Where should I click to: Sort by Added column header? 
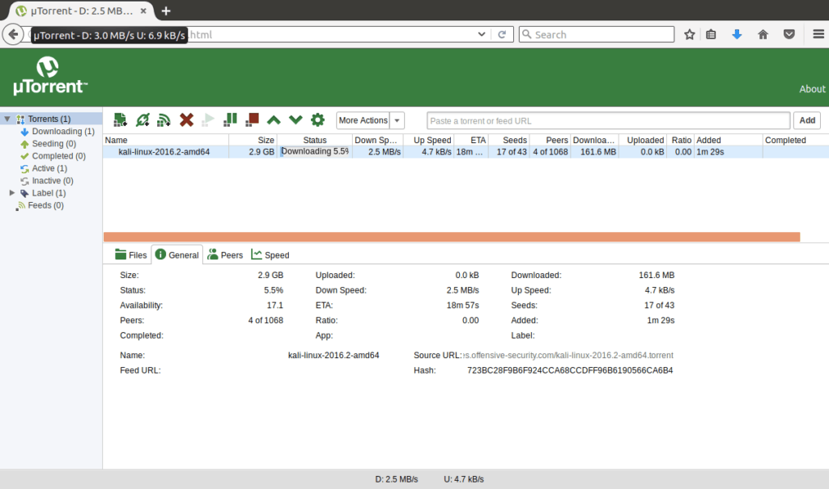(x=728, y=140)
